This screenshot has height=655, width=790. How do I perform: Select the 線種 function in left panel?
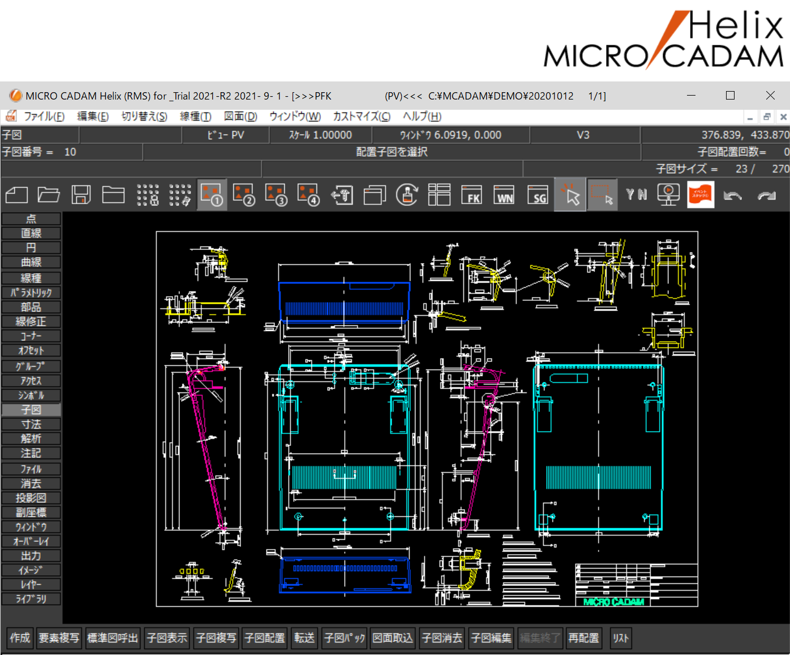click(x=31, y=278)
